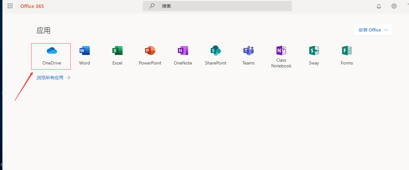Click the 浏览所有应用 link
Viewport: 409px width, 170px height.
coord(50,78)
